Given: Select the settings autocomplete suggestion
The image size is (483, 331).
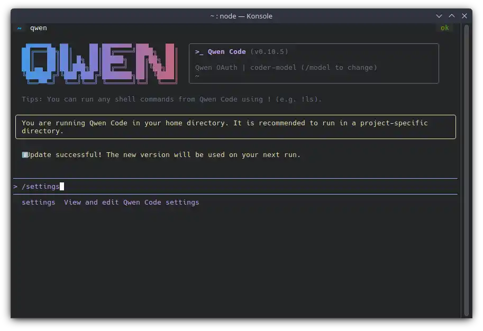Looking at the screenshot, I should click(x=38, y=202).
